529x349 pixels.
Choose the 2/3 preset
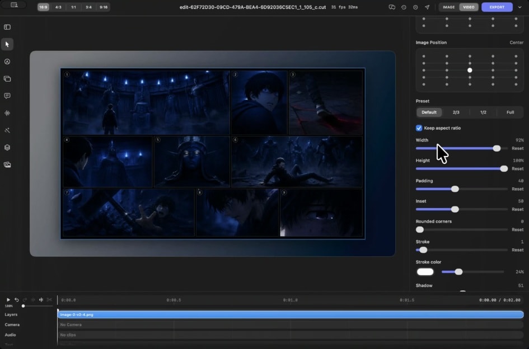tap(456, 112)
